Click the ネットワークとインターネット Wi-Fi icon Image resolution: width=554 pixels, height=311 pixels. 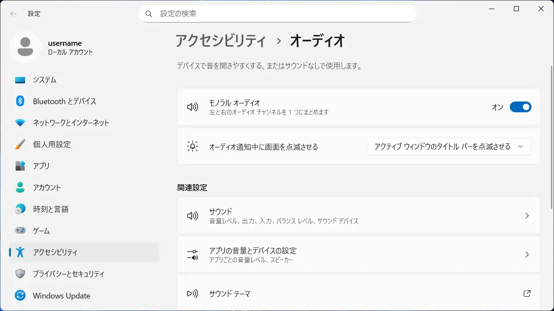click(20, 123)
